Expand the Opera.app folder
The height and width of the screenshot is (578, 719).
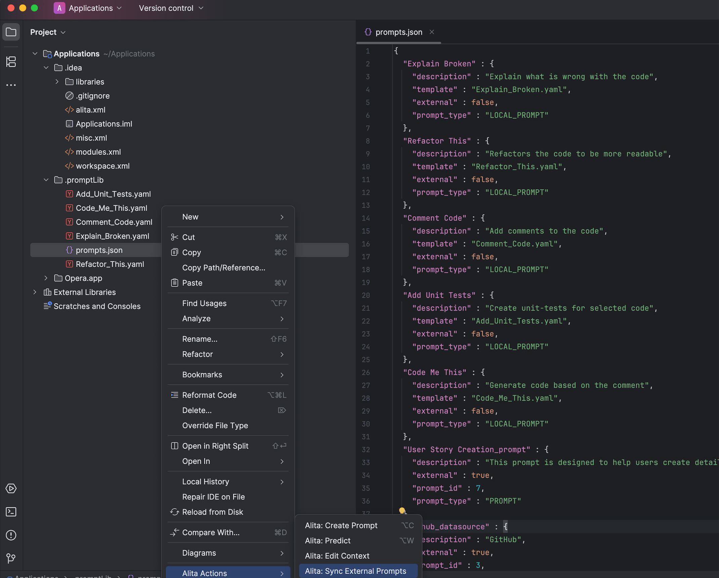pyautogui.click(x=46, y=278)
